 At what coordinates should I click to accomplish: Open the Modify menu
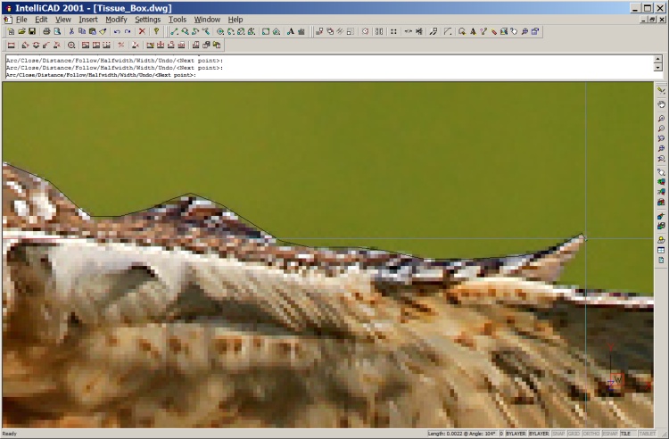coord(116,19)
